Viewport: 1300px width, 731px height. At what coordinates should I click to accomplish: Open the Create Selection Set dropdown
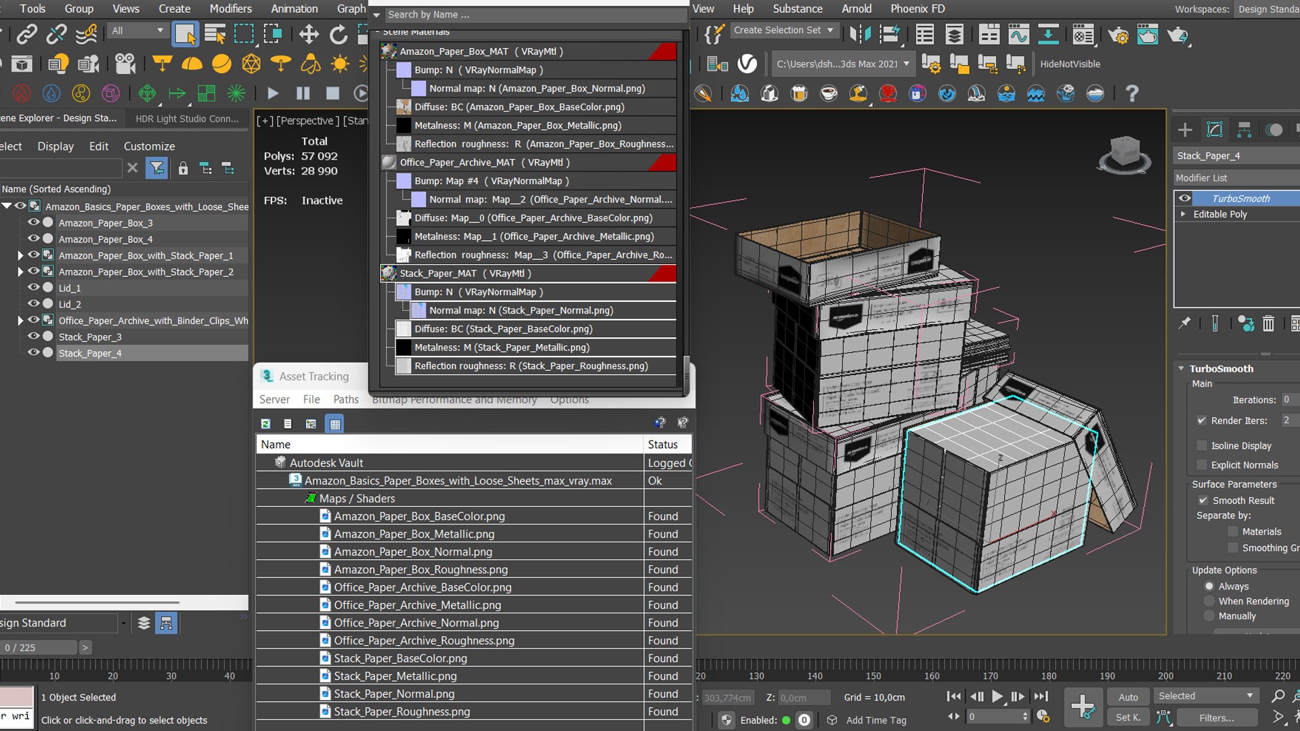pos(785,30)
